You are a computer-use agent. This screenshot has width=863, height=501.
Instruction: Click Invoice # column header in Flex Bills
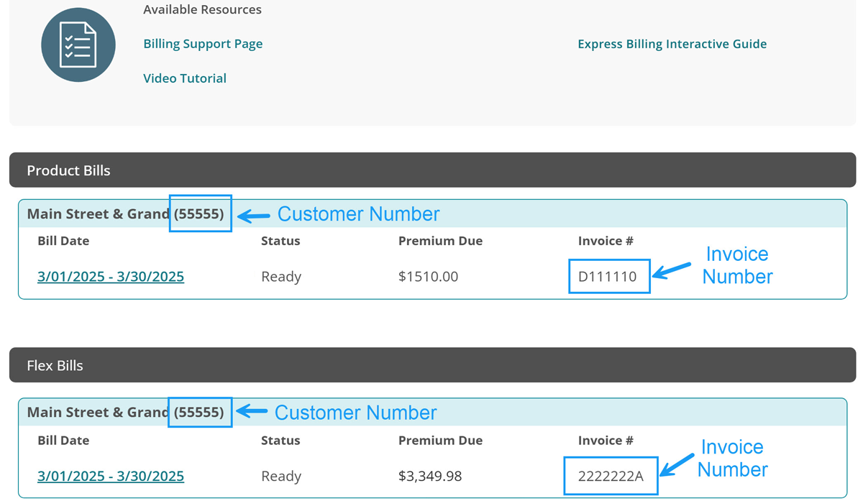pyautogui.click(x=606, y=440)
